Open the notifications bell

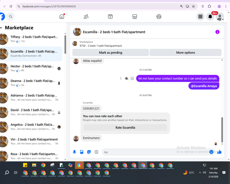tap(210, 17)
